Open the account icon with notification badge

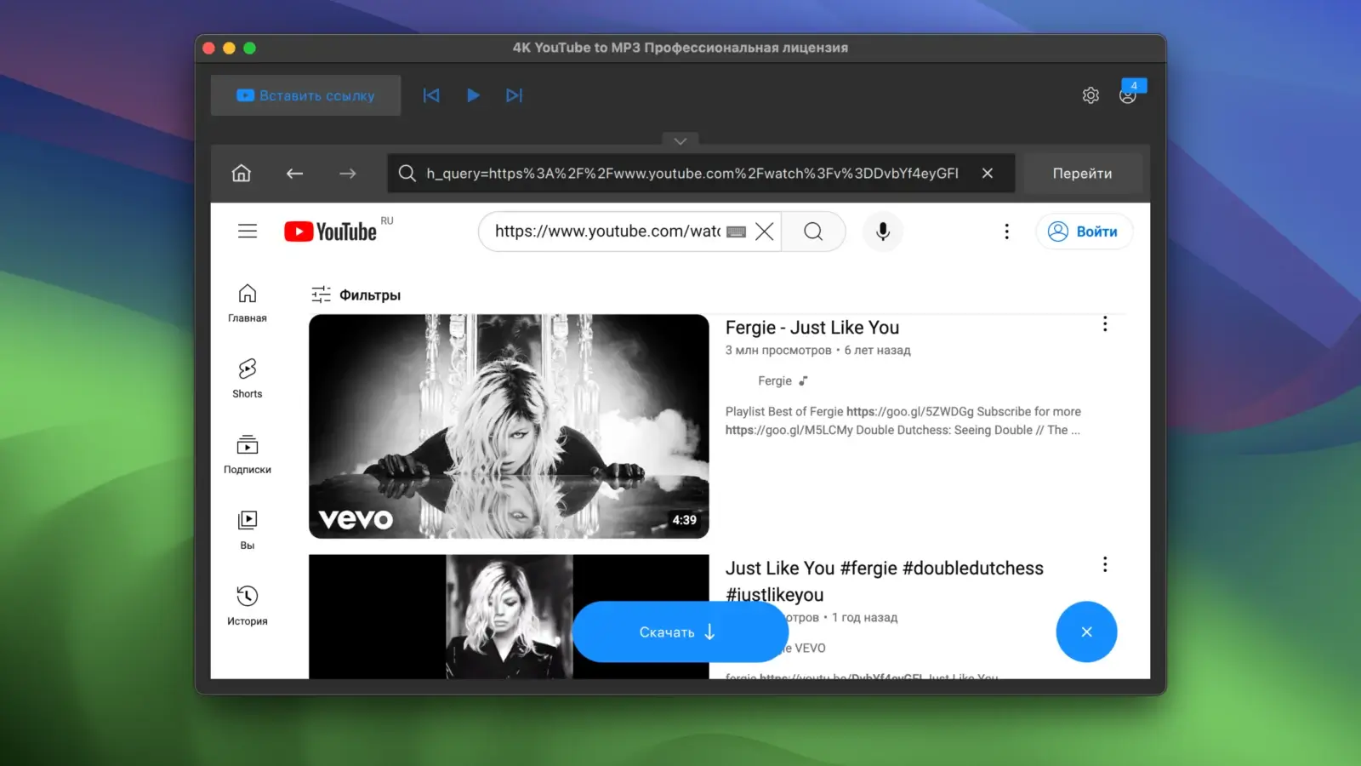[1128, 96]
